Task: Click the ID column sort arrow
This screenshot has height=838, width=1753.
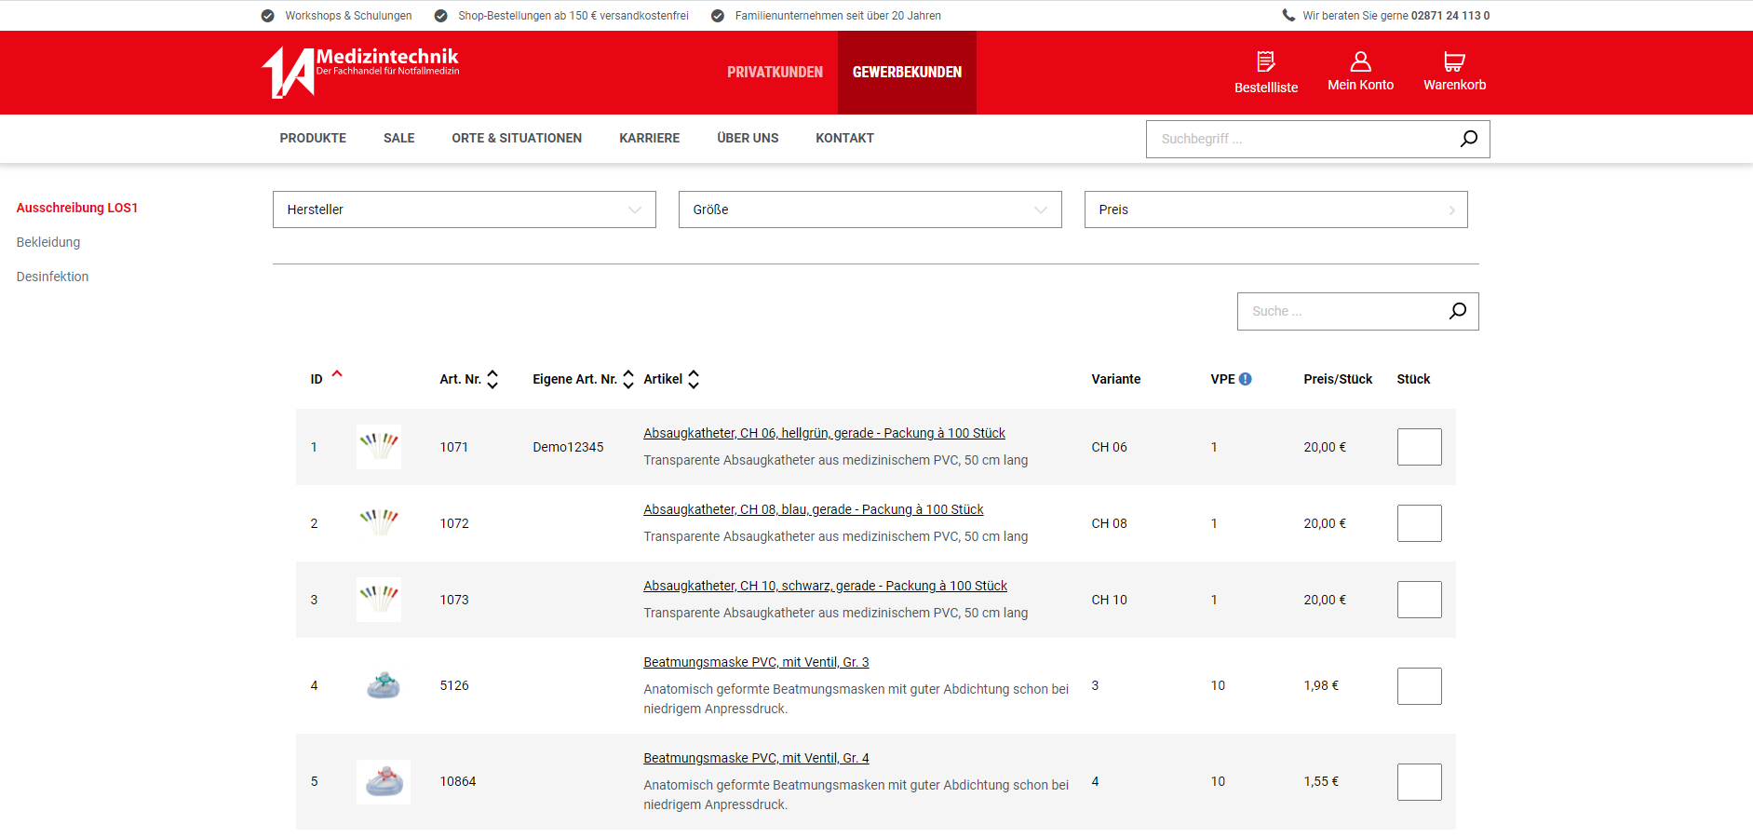Action: (x=337, y=374)
